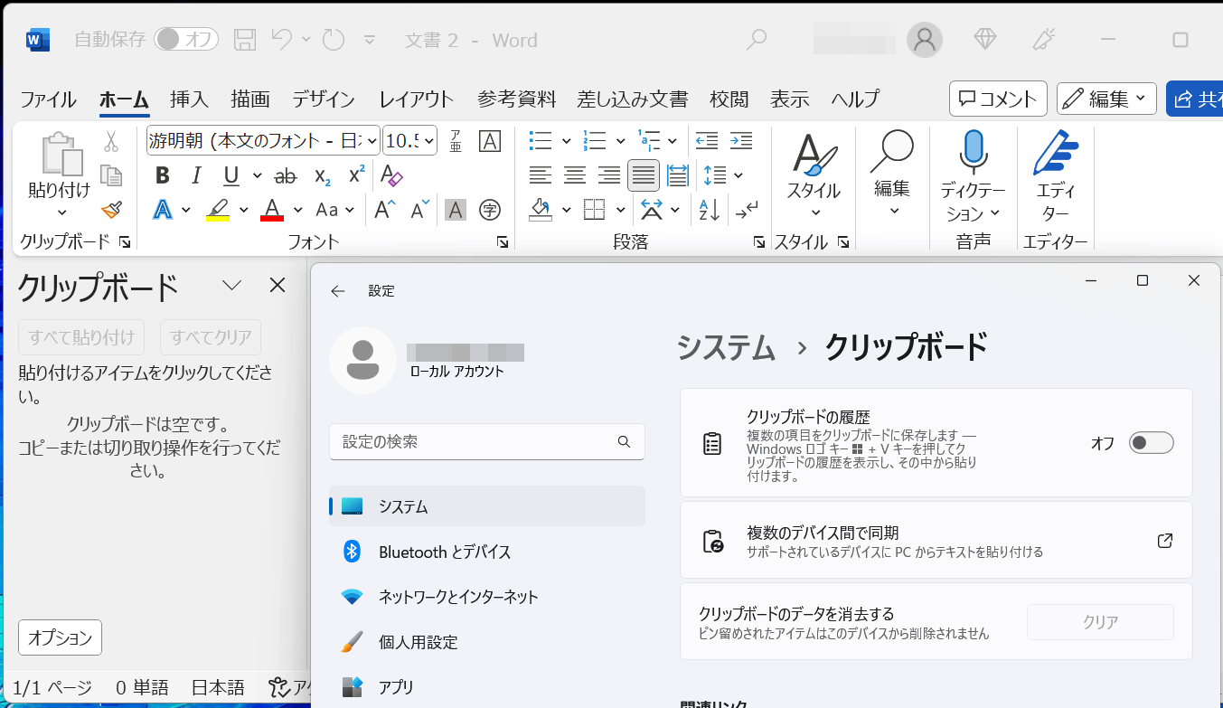Align text right
This screenshot has height=708, width=1223.
pyautogui.click(x=609, y=175)
